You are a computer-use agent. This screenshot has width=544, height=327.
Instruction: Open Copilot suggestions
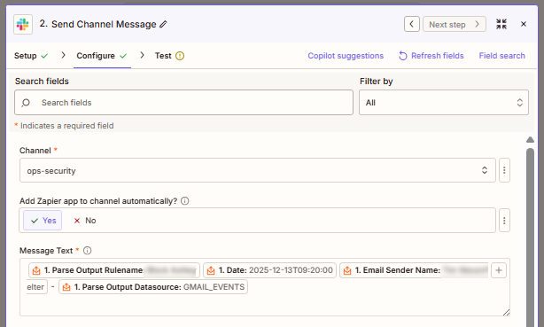click(x=346, y=56)
